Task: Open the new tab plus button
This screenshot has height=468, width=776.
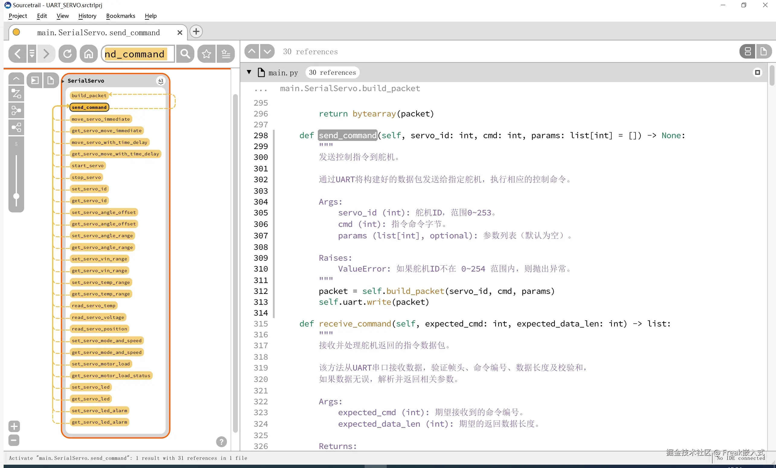Action: coord(196,31)
